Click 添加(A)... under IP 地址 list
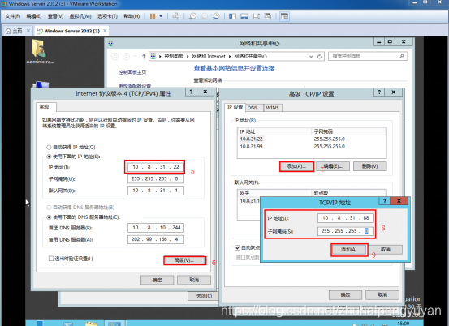 296,166
